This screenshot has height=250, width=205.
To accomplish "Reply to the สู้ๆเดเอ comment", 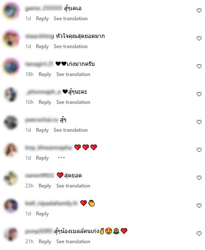I will click(x=42, y=19).
